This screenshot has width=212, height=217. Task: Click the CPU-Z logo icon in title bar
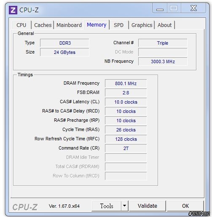tap(13, 10)
